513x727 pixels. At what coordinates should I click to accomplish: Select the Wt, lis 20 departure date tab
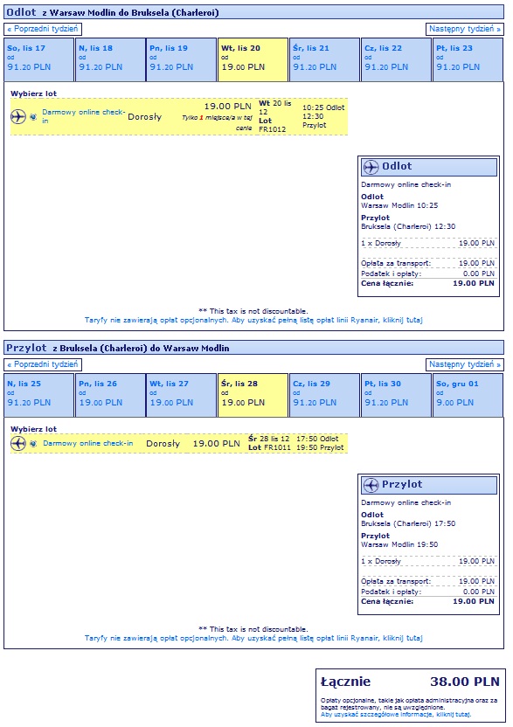tap(253, 59)
